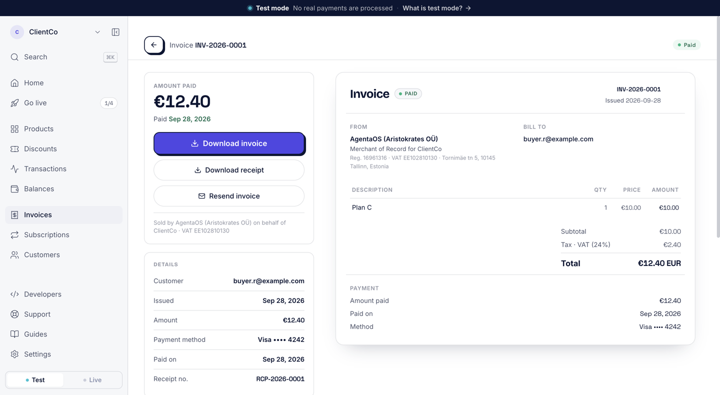Viewport: 720px width, 395px height.
Task: Switch to Test mode toggle
Action: 35,380
